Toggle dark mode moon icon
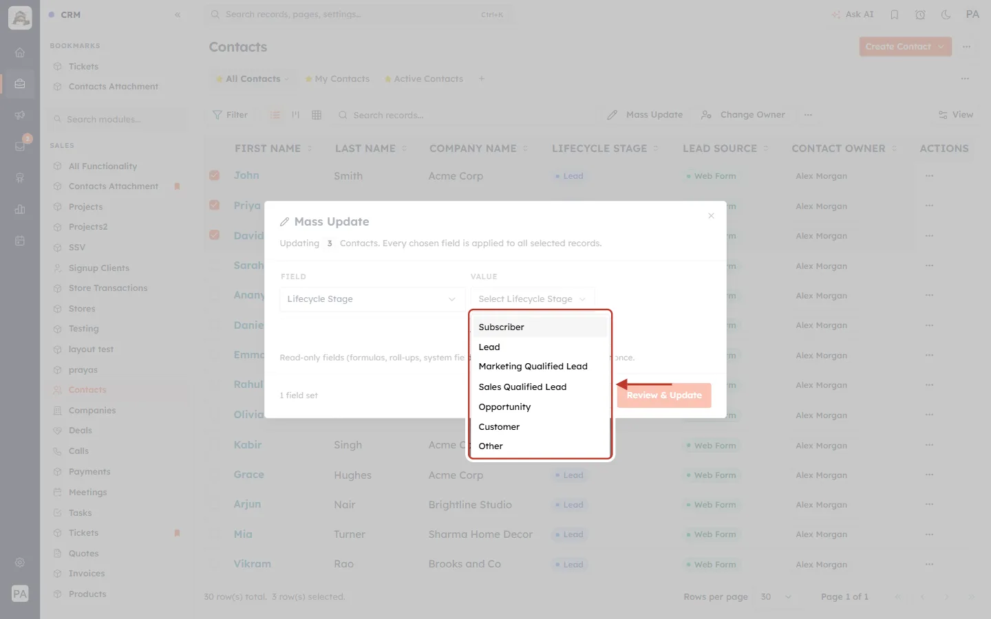 point(946,14)
